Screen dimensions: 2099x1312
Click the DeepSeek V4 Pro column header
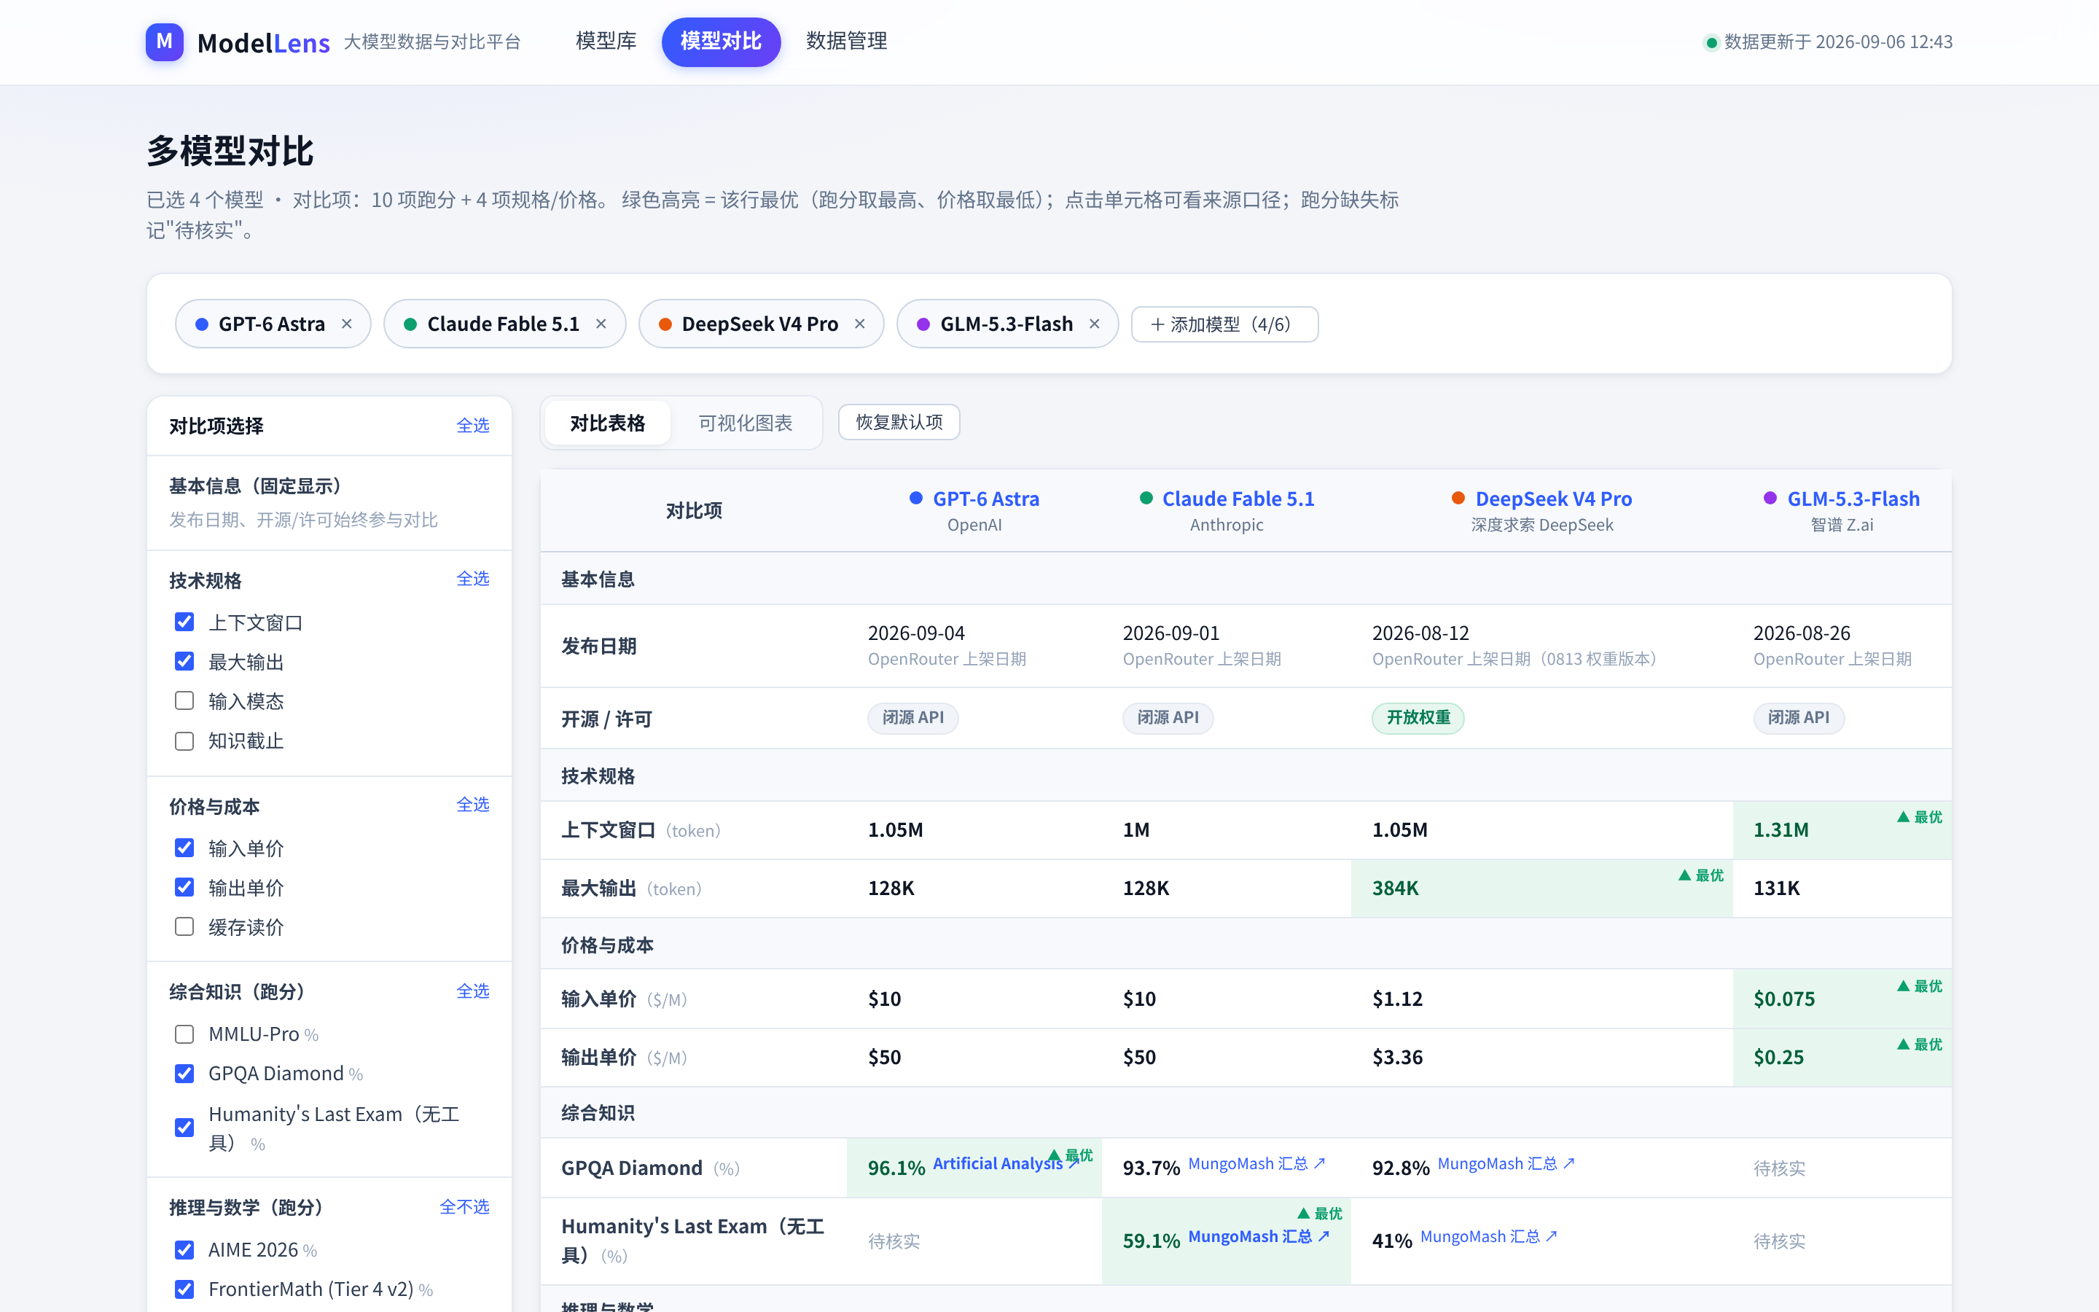(x=1542, y=510)
